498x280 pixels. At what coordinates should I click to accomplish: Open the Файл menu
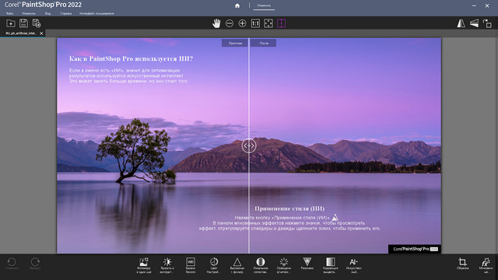(x=10, y=14)
